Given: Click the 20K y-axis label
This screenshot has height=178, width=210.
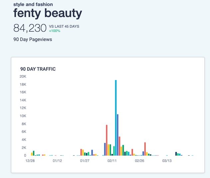Looking at the screenshot, I should coord(23,76).
